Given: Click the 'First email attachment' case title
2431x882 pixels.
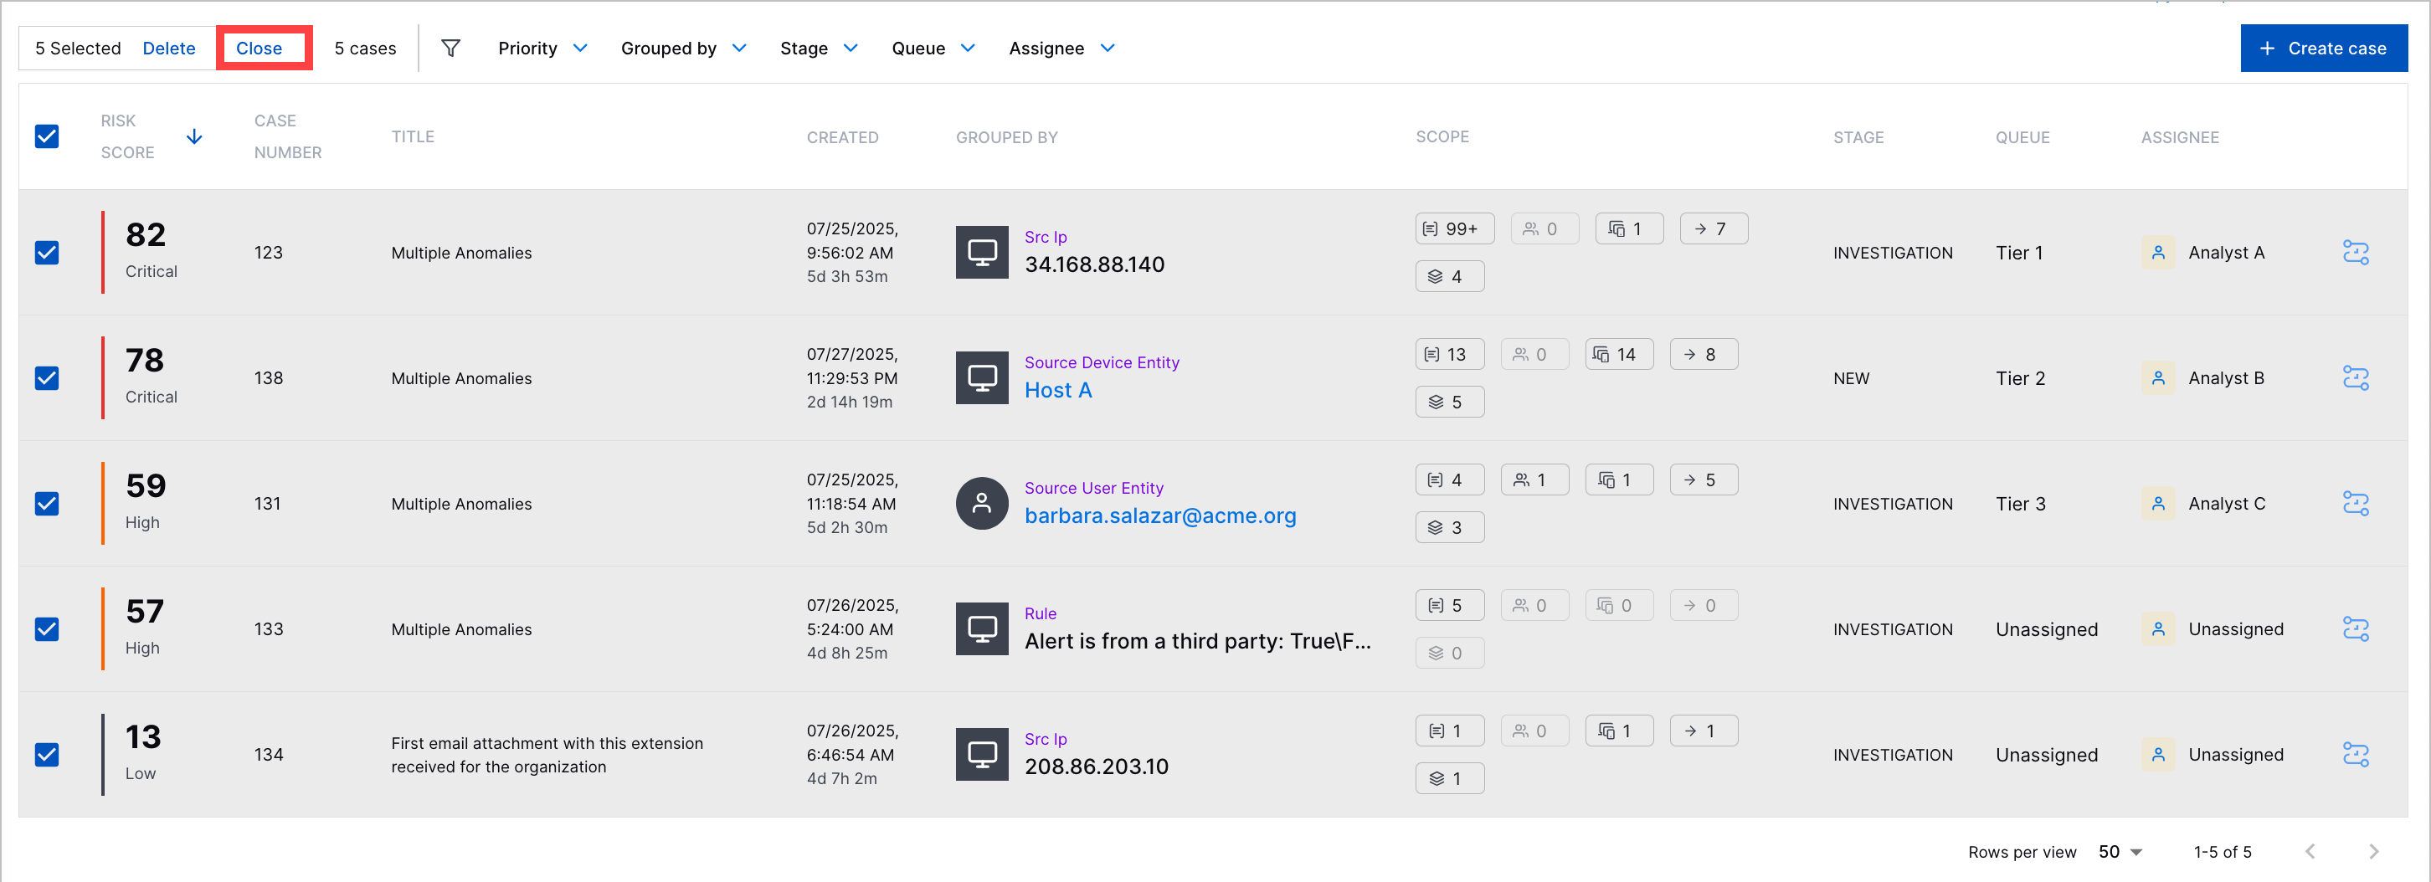Looking at the screenshot, I should point(547,755).
